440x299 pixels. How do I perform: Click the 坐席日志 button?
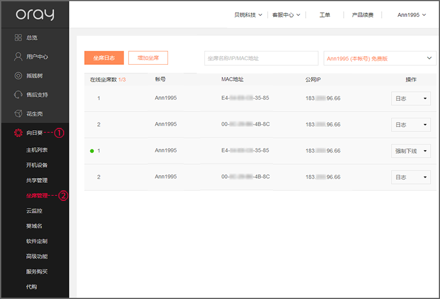coord(104,58)
